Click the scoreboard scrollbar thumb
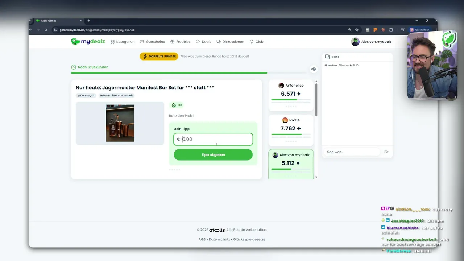 pyautogui.click(x=316, y=99)
